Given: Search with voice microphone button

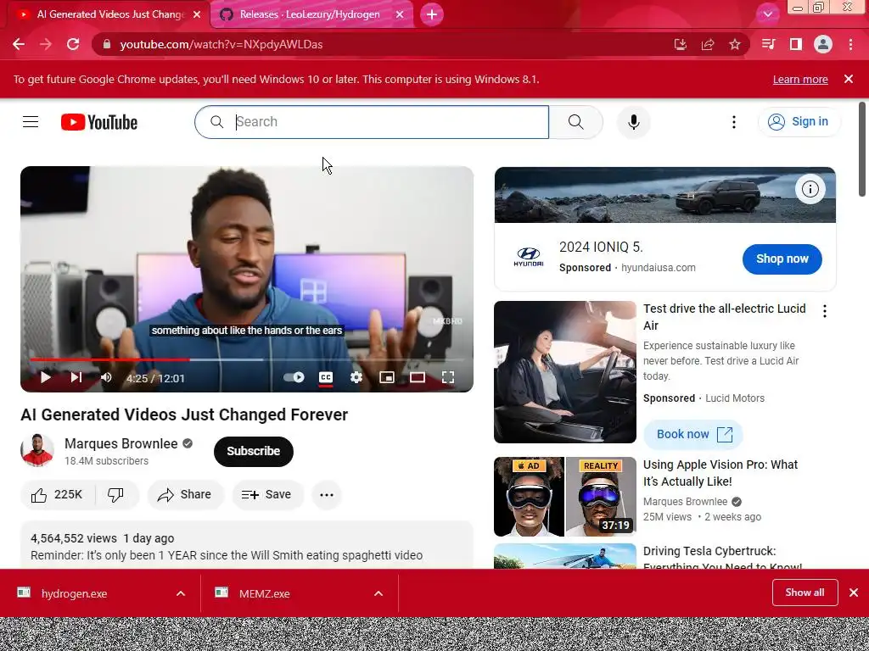Looking at the screenshot, I should [633, 122].
